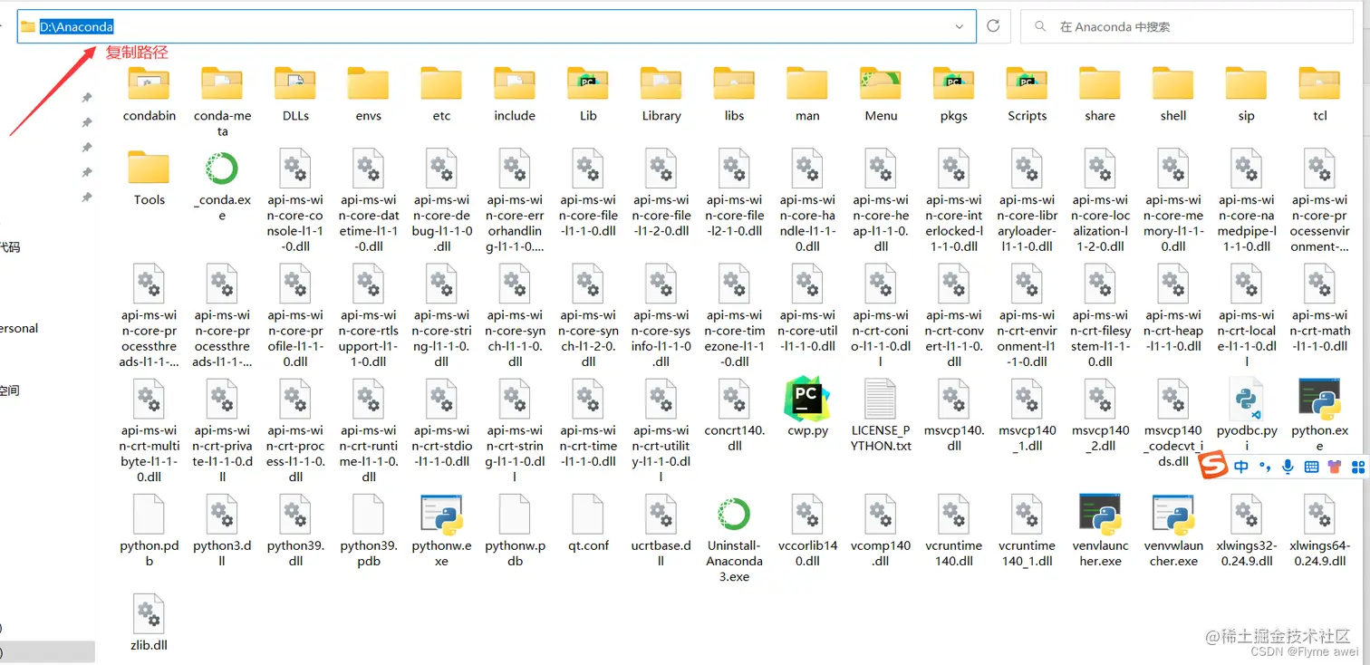Open the share folder

pos(1100,94)
